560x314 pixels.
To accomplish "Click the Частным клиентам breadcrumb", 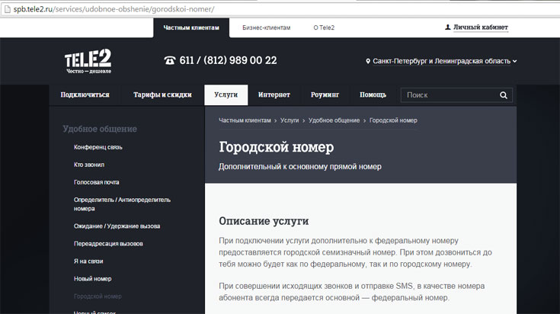I will tap(245, 120).
